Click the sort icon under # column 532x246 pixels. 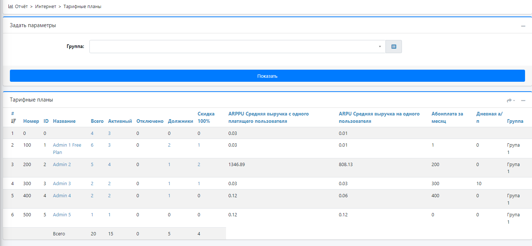[14, 121]
